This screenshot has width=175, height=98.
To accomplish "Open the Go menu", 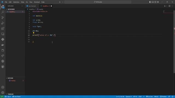I will point(27,2).
